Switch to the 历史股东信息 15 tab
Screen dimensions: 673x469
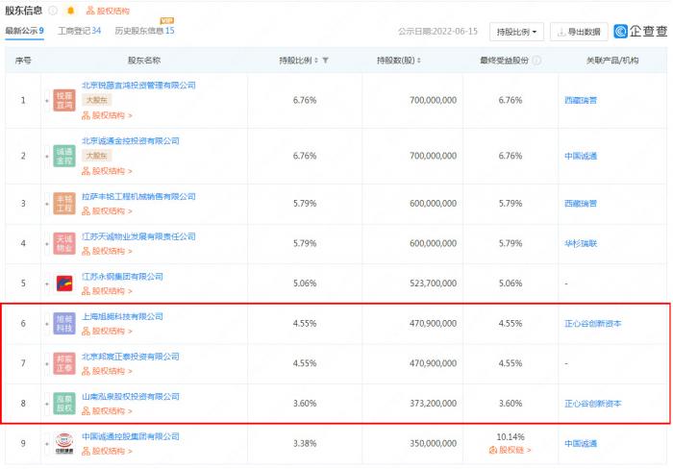(144, 31)
